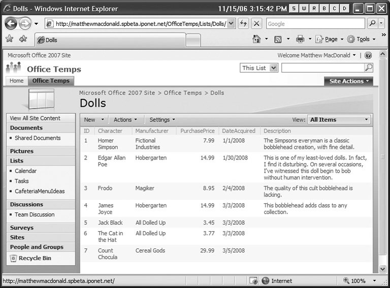
Task: Click the B button in title bar
Action: (x=324, y=9)
